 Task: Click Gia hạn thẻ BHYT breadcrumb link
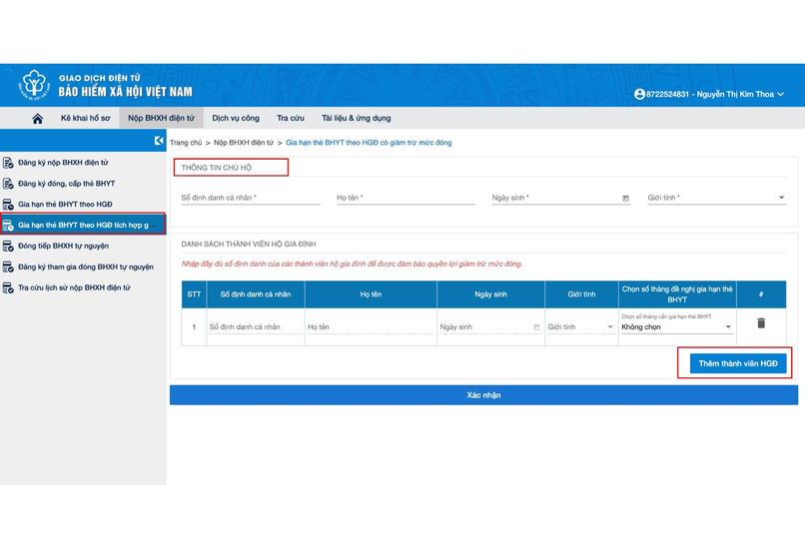point(369,143)
